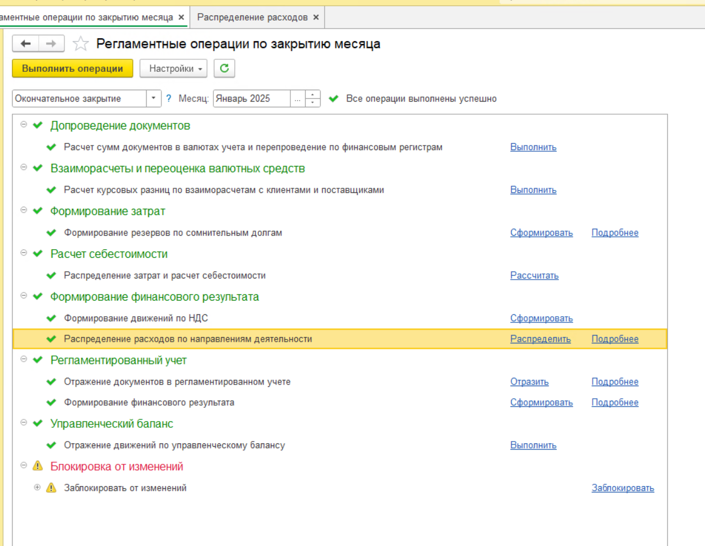Click the month stepper arrows
This screenshot has width=705, height=546.
pos(313,99)
